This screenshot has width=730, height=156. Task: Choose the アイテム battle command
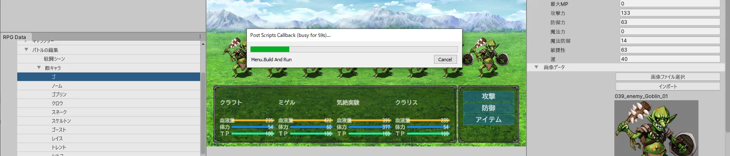click(x=488, y=120)
